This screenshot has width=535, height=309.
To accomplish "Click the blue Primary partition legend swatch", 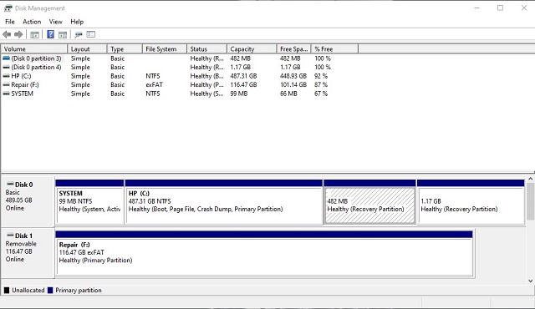I will pos(50,291).
